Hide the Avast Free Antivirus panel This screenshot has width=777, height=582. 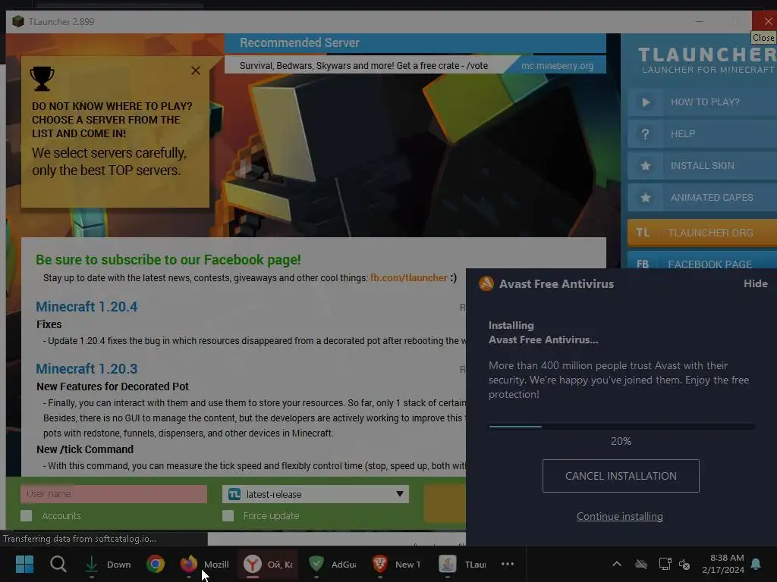click(755, 283)
